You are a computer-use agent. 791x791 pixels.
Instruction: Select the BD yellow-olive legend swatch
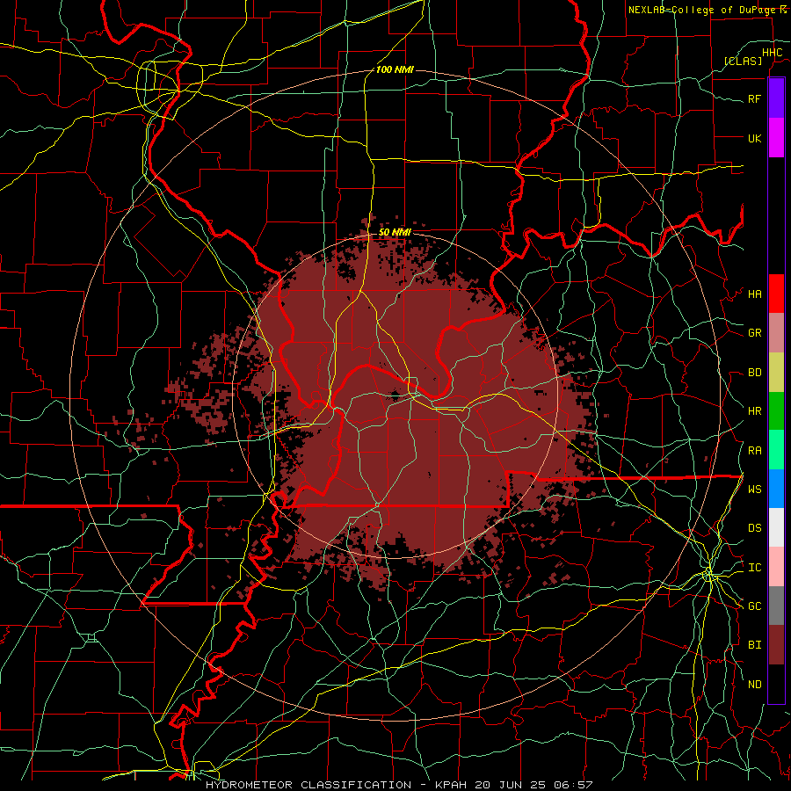point(776,373)
